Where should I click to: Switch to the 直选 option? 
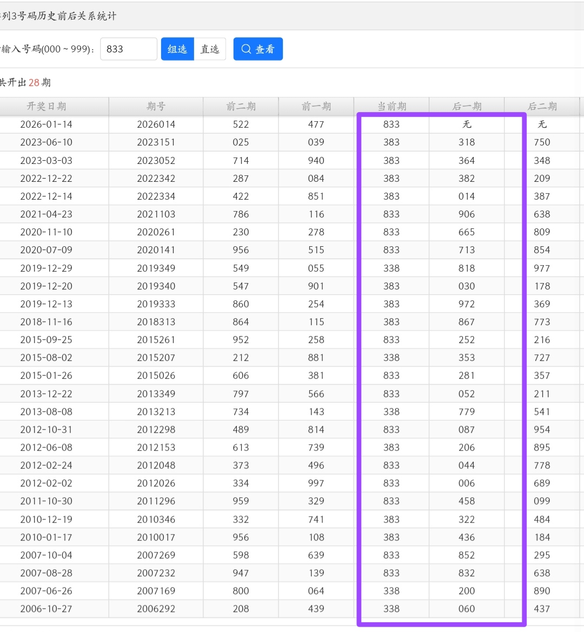point(210,49)
